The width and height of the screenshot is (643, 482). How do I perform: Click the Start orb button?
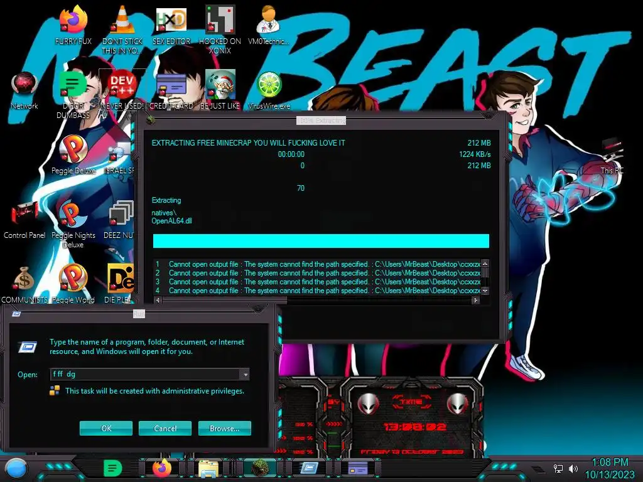click(x=16, y=469)
